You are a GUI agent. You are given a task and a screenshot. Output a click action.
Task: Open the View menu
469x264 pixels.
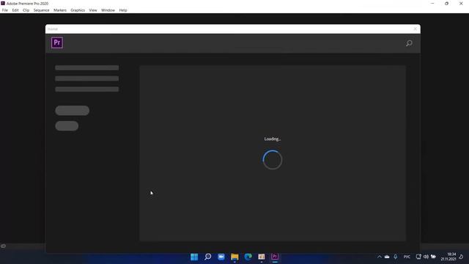[93, 10]
